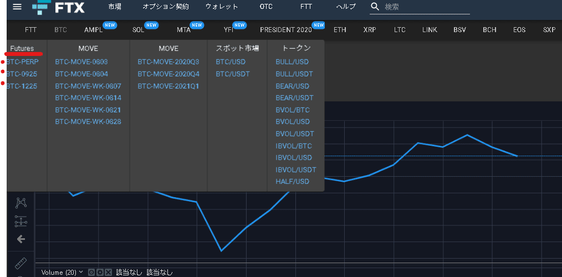Remove the Volume indicator with X

[108, 273]
